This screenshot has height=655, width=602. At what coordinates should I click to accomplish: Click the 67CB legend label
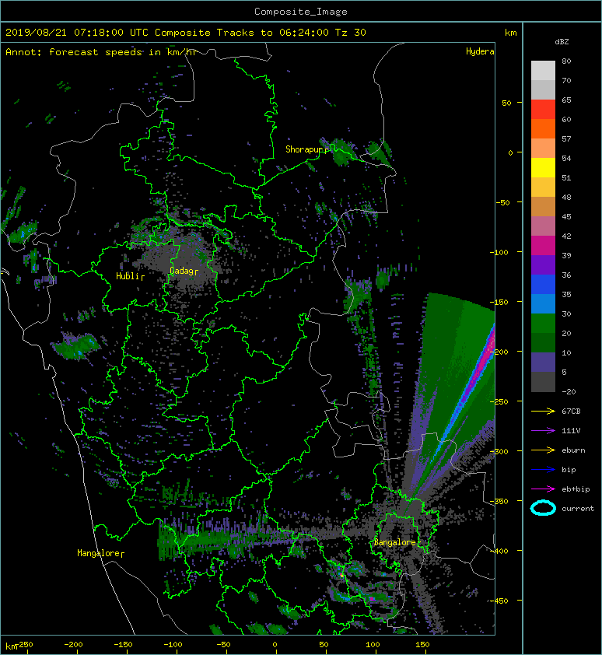point(571,412)
